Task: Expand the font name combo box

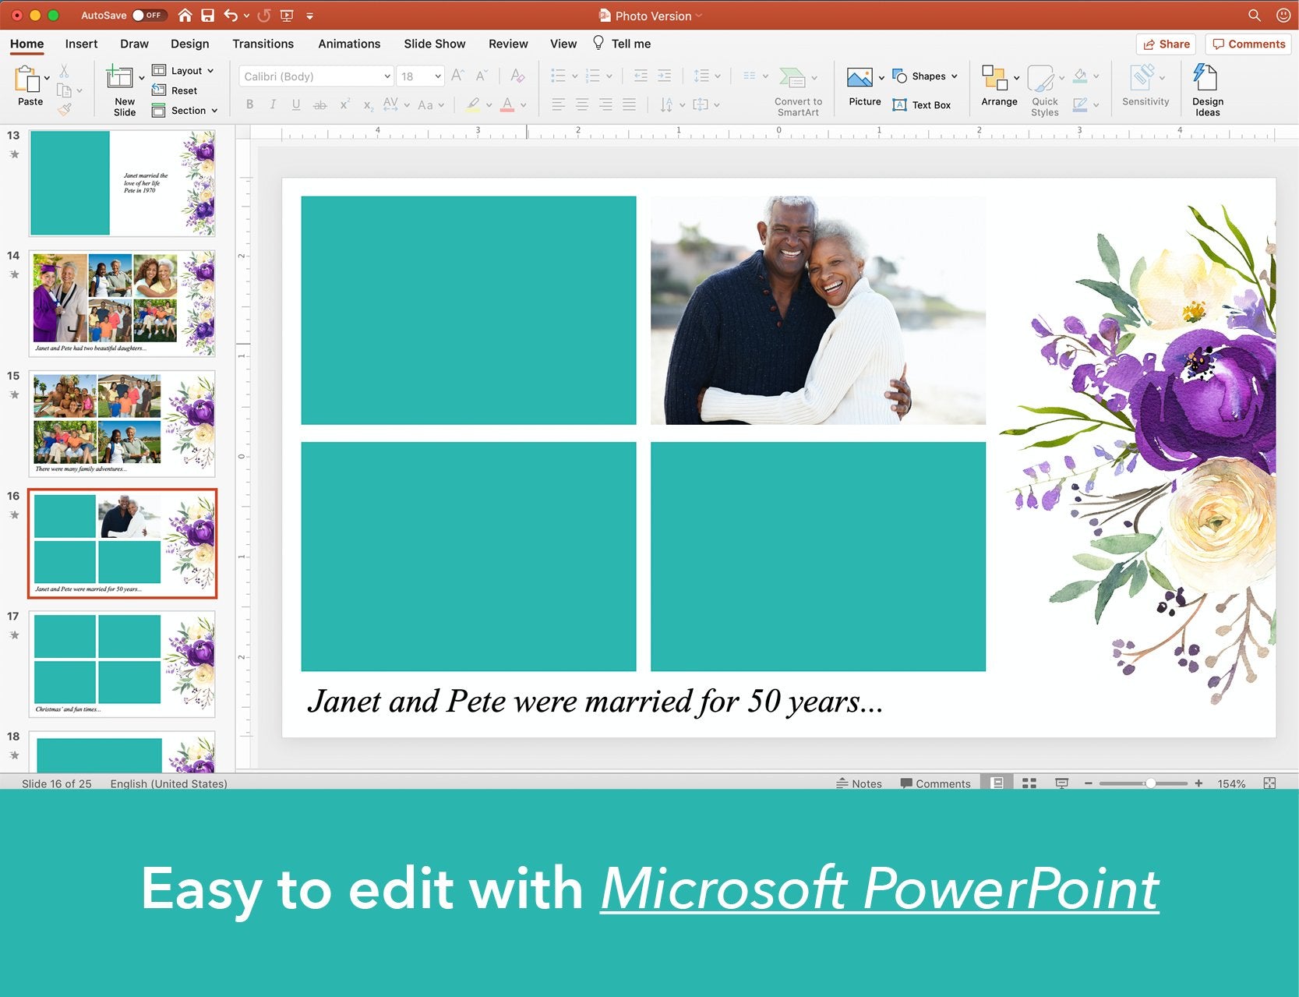Action: (387, 76)
